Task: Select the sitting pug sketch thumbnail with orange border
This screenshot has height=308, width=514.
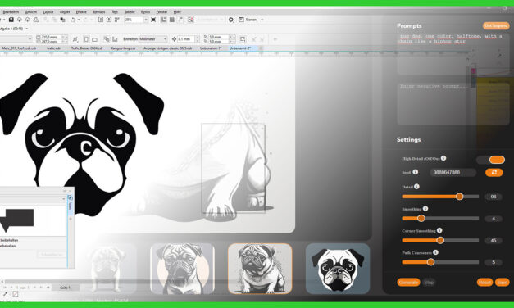Action: tap(260, 269)
